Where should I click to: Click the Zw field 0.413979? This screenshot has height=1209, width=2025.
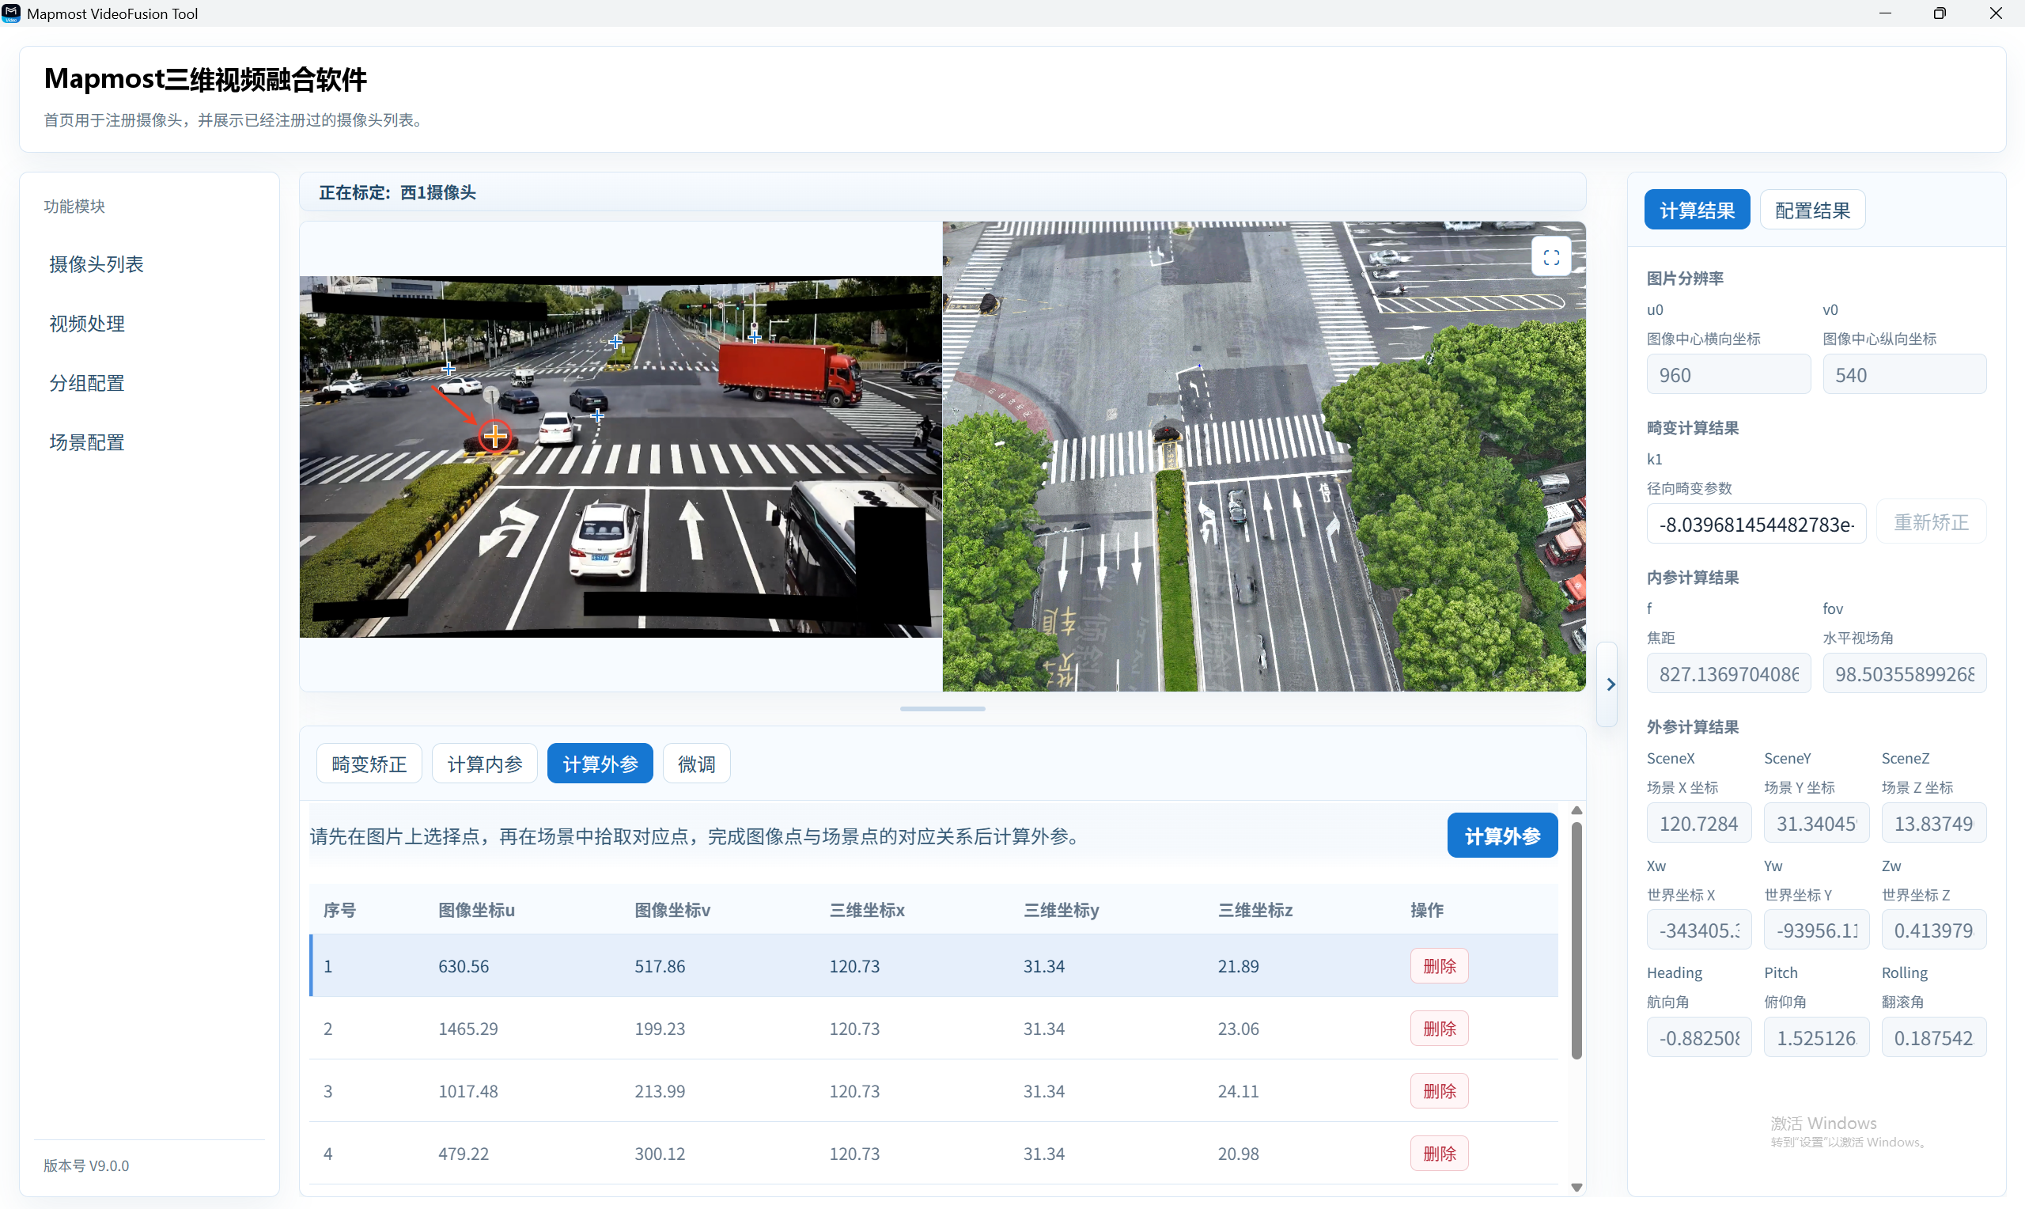pos(1934,930)
